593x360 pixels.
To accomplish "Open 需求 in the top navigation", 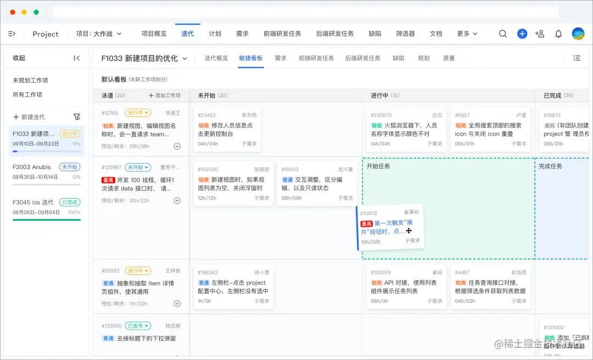I will pyautogui.click(x=242, y=33).
